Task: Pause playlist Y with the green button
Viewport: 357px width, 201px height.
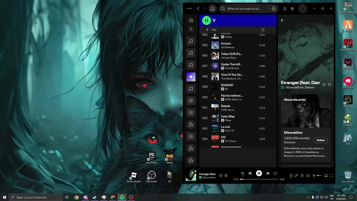Action: [207, 20]
